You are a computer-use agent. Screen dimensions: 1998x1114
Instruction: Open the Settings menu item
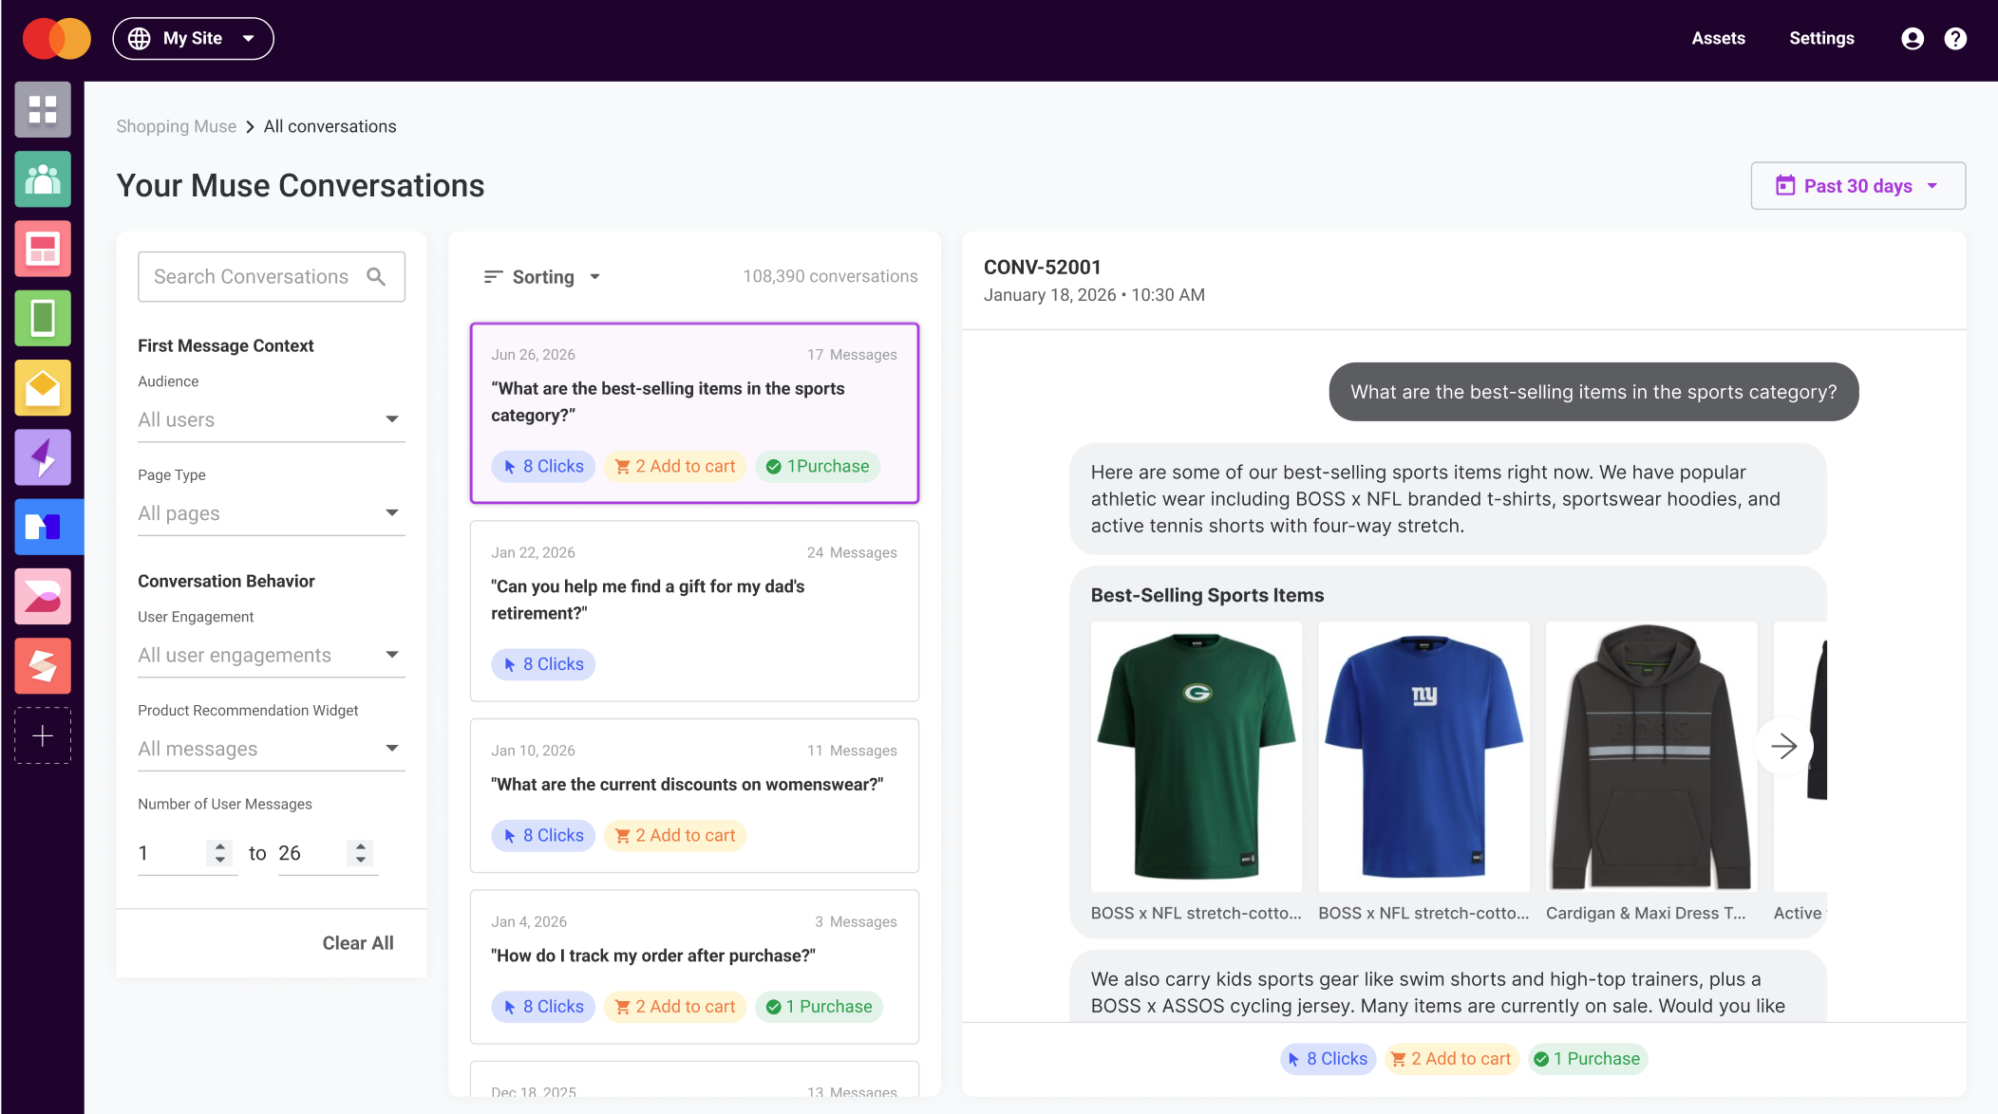pyautogui.click(x=1821, y=38)
